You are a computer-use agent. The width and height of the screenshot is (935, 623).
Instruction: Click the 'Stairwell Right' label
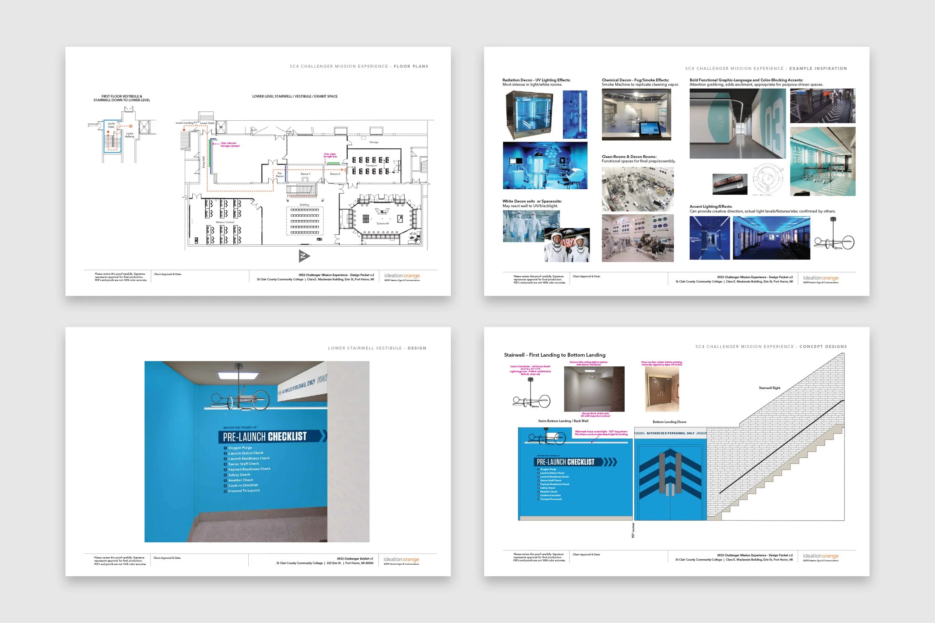770,388
